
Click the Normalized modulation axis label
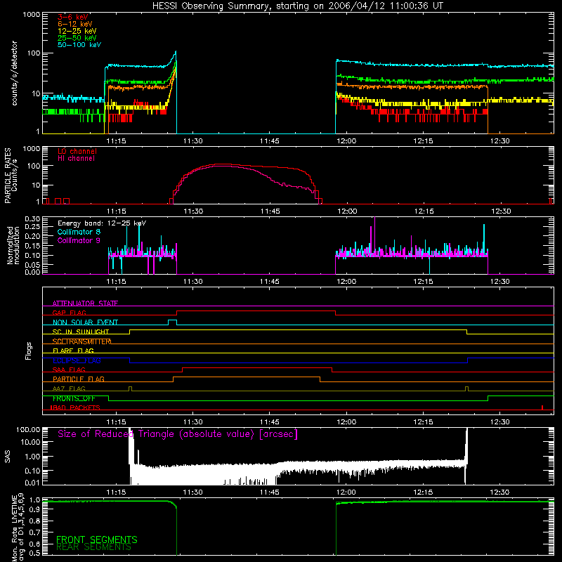tap(13, 245)
